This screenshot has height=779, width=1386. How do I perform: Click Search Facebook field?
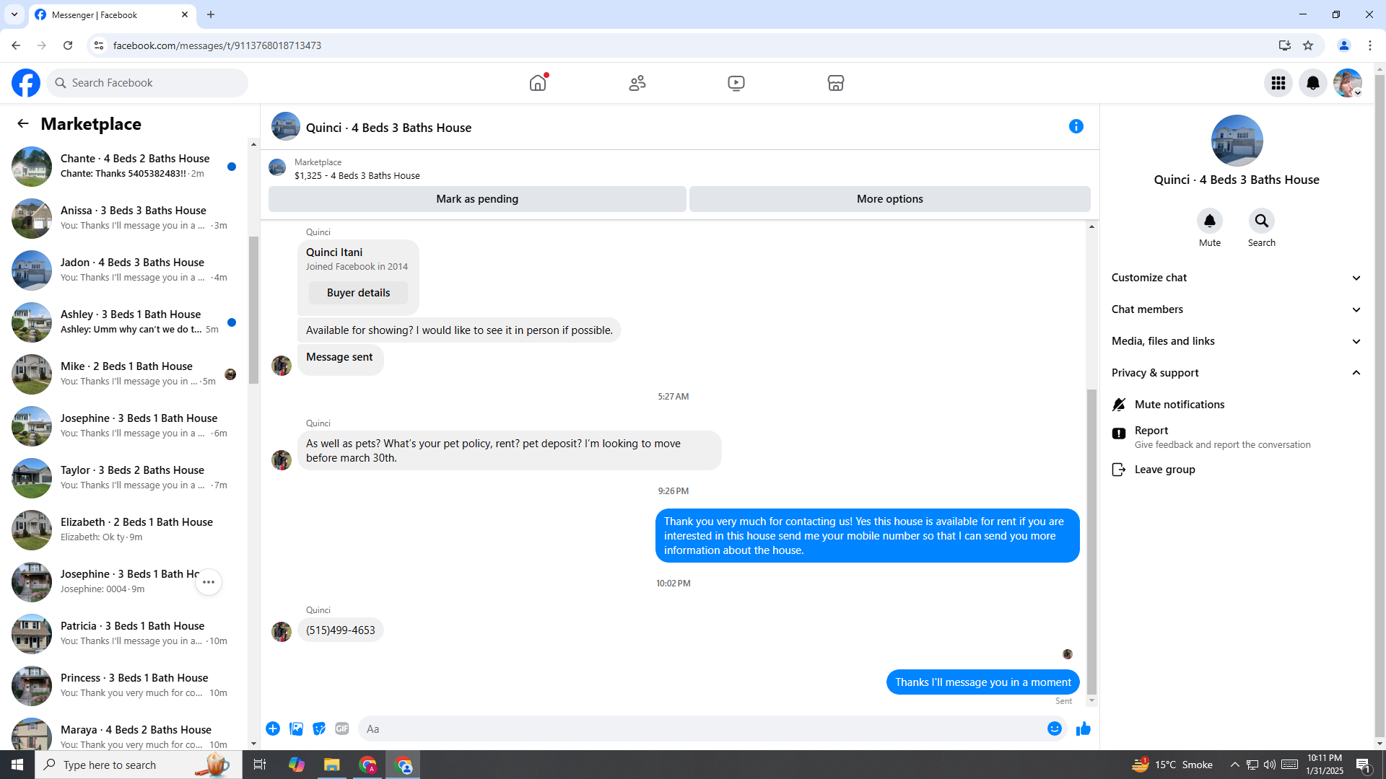147,83
